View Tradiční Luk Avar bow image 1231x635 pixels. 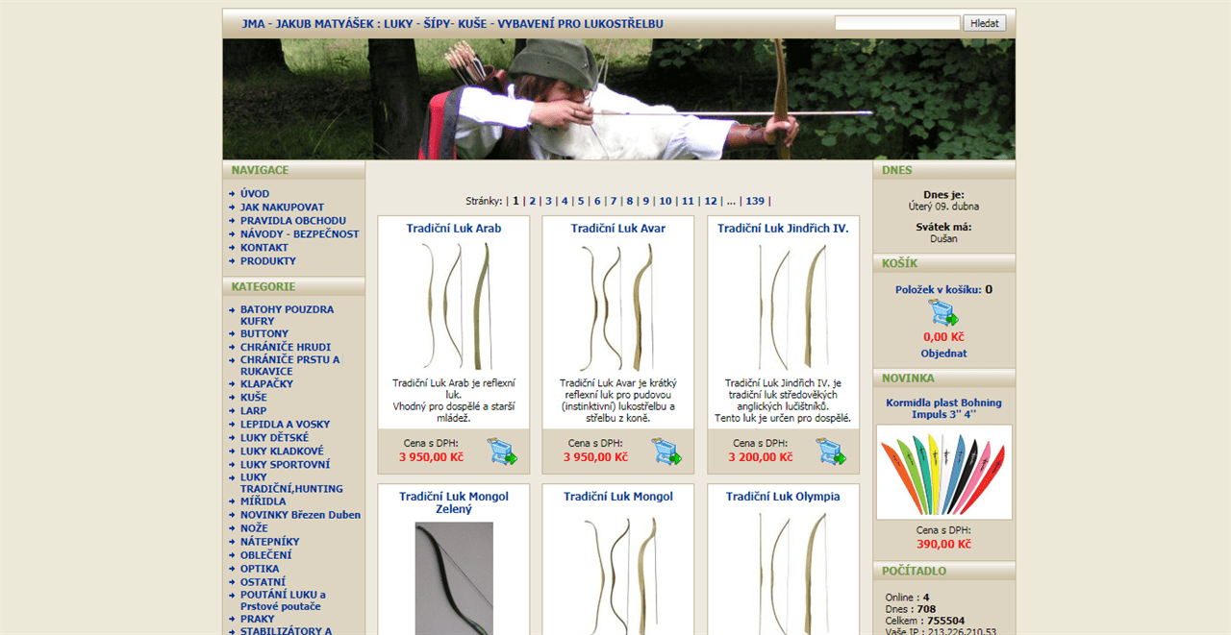(x=618, y=306)
